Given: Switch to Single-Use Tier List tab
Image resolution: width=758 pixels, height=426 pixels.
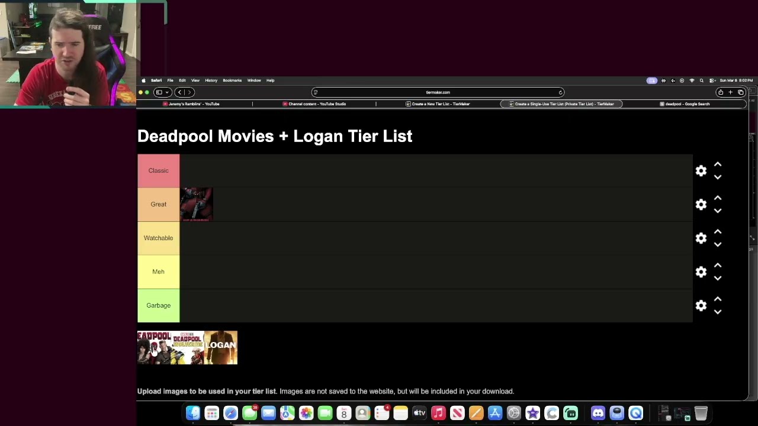Looking at the screenshot, I should coord(561,104).
